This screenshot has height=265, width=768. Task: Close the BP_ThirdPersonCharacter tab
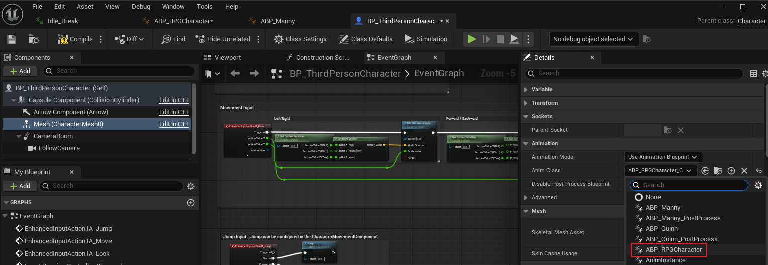447,21
